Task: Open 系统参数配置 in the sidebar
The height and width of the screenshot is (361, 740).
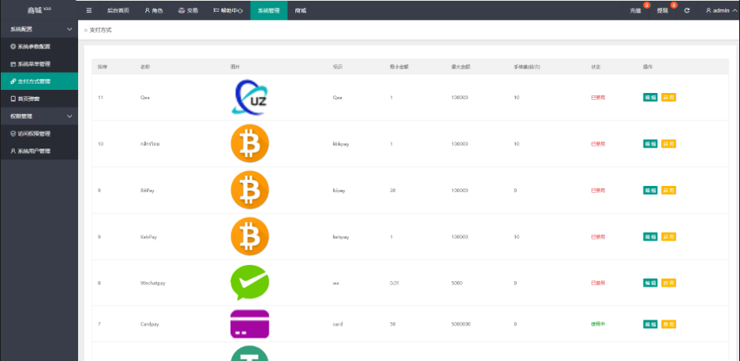Action: (39, 47)
